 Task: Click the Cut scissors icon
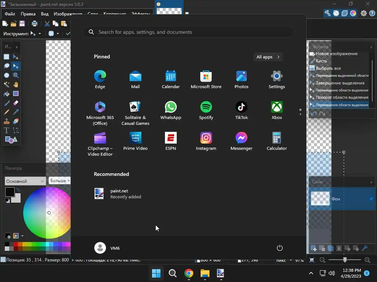point(47,23)
